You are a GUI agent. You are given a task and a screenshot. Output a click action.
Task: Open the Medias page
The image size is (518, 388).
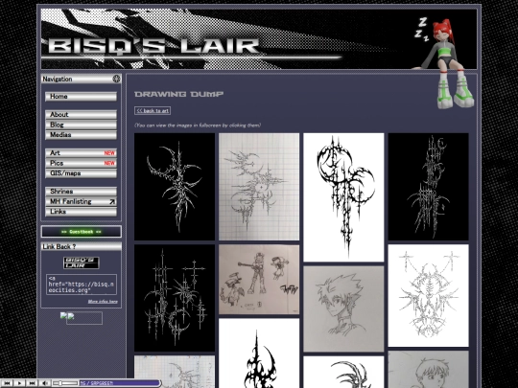pyautogui.click(x=81, y=135)
